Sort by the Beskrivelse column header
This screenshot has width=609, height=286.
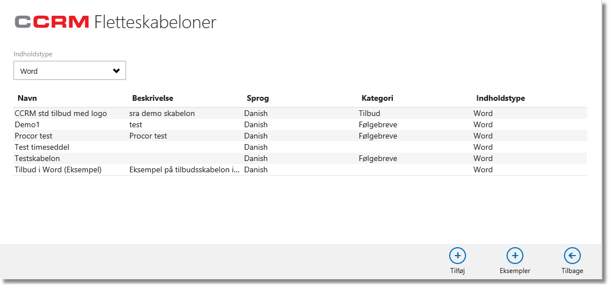point(153,99)
